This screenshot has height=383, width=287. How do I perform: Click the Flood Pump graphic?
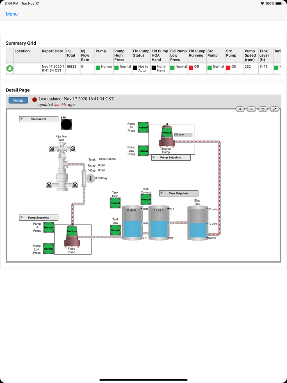(x=72, y=236)
